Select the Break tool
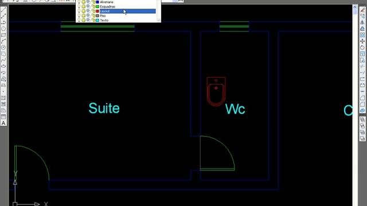Viewport: 367px width, 206px height. click(x=362, y=85)
